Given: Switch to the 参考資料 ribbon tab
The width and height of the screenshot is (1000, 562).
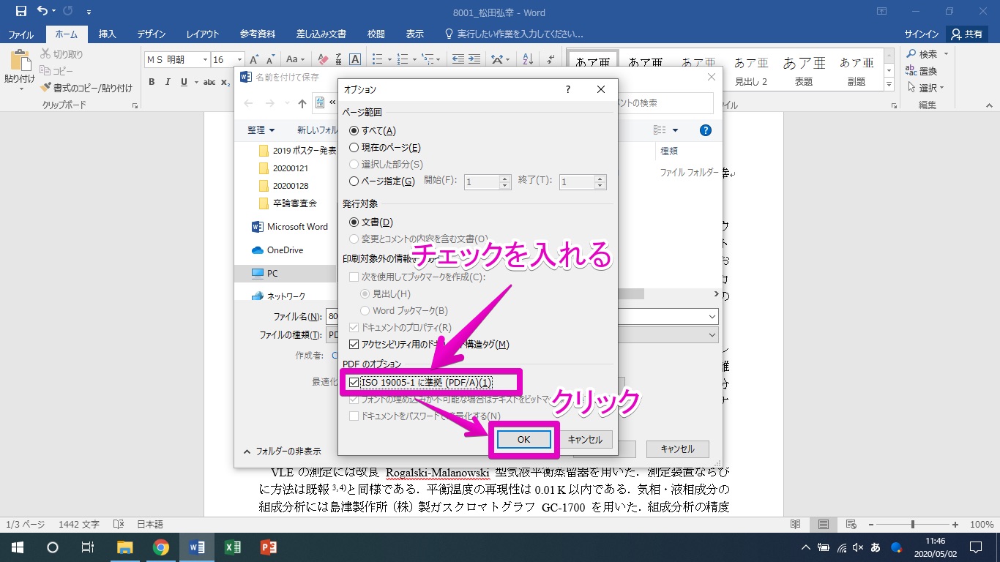Looking at the screenshot, I should point(257,34).
